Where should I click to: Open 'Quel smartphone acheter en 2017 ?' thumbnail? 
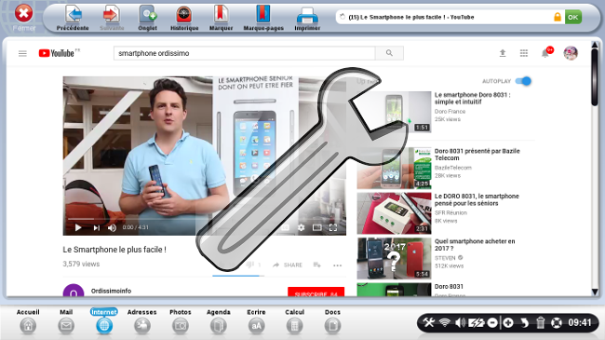[394, 258]
